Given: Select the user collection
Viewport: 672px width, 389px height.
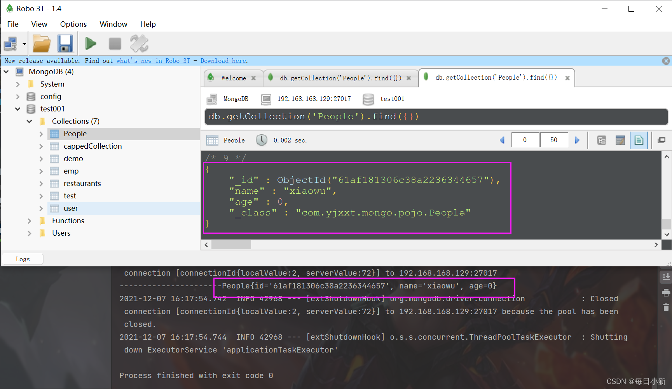Looking at the screenshot, I should [71, 208].
